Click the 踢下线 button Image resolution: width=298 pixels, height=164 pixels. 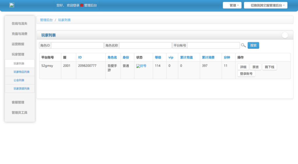pos(269,67)
